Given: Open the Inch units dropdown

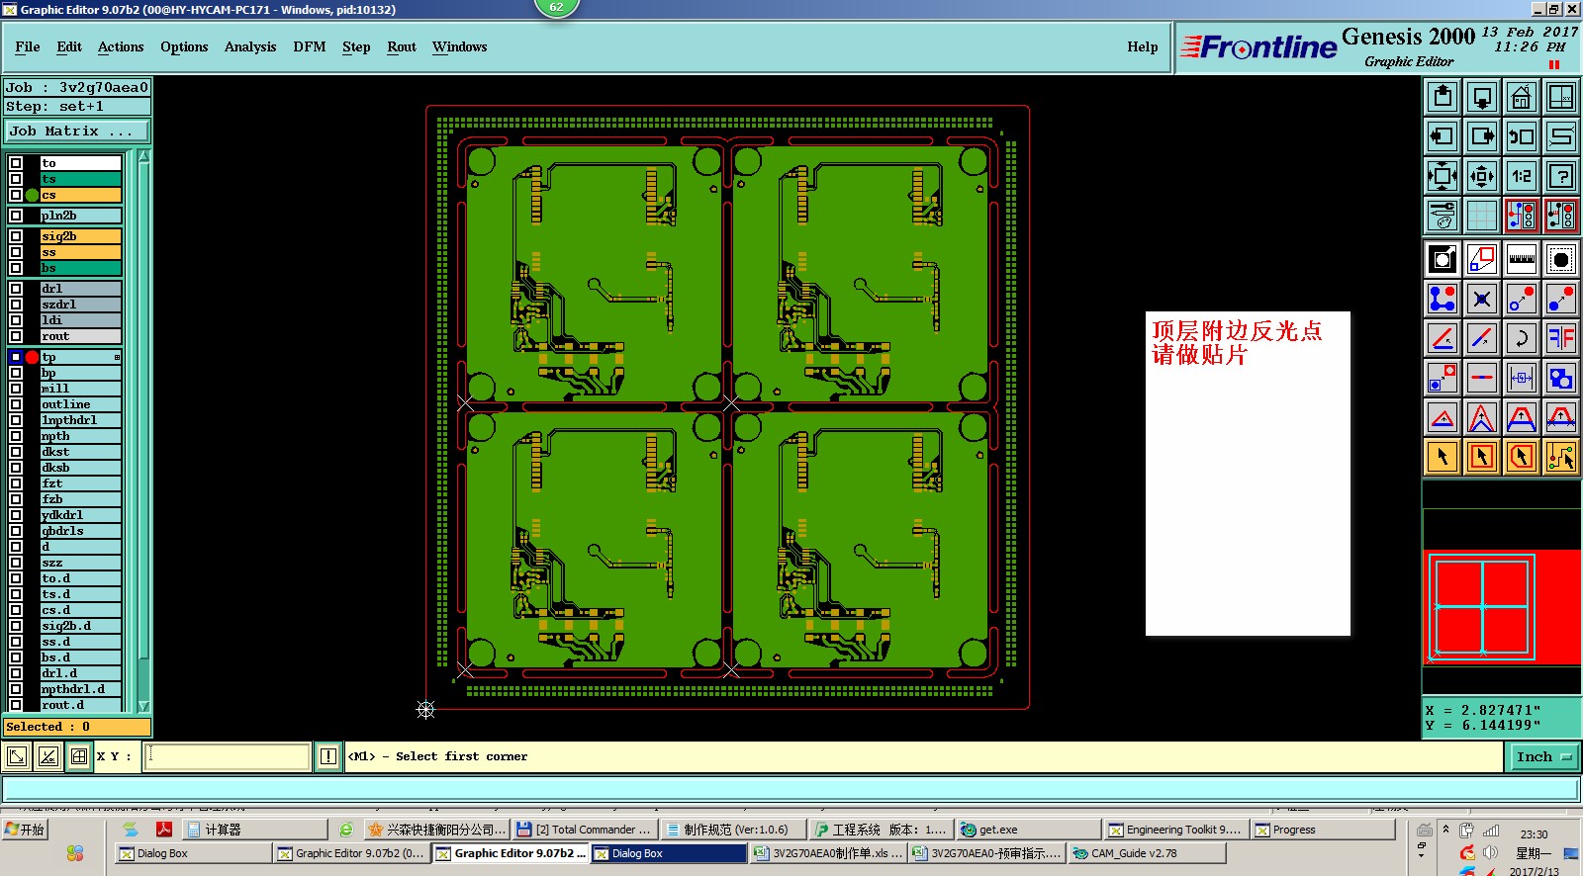Looking at the screenshot, I should [1543, 757].
